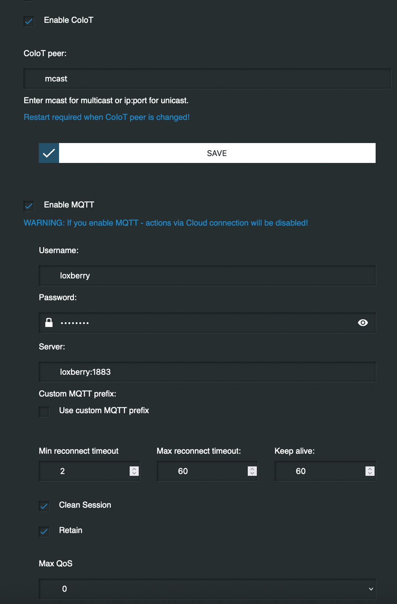Toggle the Clean Session checkbox

44,506
